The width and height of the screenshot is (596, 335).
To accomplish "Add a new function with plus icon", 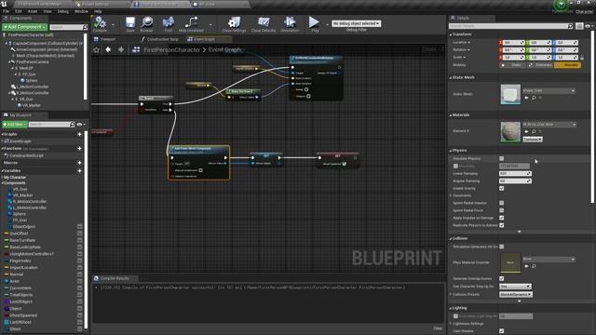I will point(79,148).
